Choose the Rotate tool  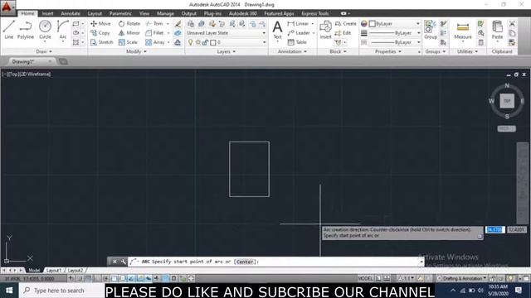pyautogui.click(x=129, y=24)
